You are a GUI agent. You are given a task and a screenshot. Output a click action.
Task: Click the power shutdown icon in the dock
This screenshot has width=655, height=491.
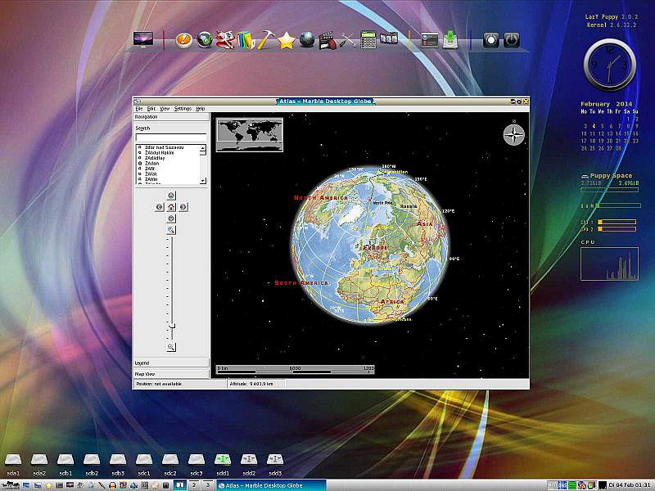pyautogui.click(x=512, y=40)
